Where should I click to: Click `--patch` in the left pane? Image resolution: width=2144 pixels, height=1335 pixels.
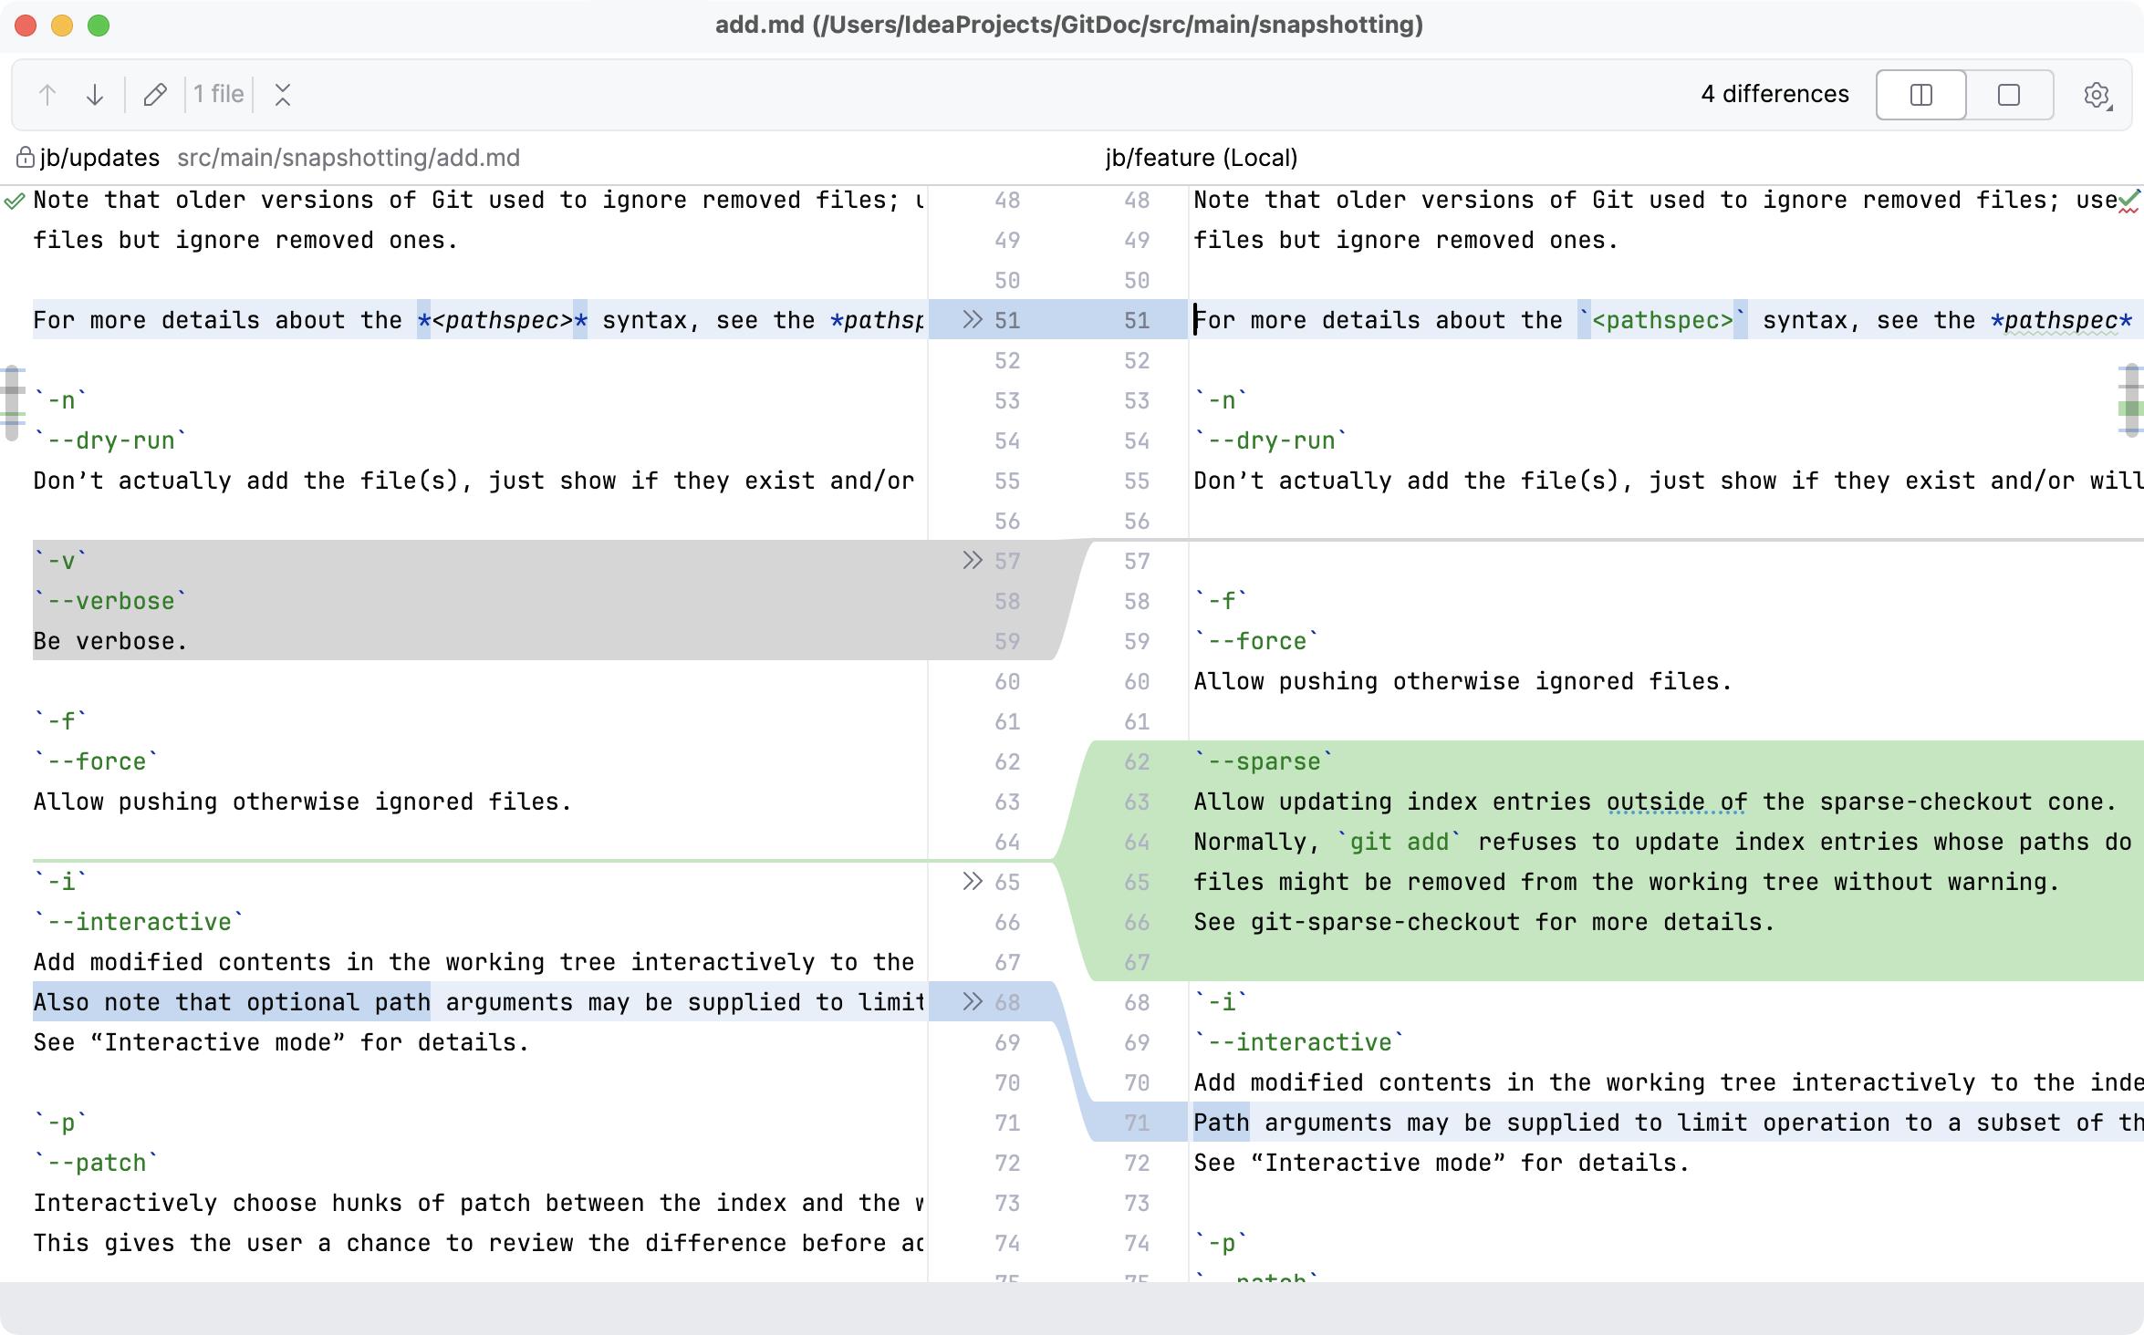[x=96, y=1163]
